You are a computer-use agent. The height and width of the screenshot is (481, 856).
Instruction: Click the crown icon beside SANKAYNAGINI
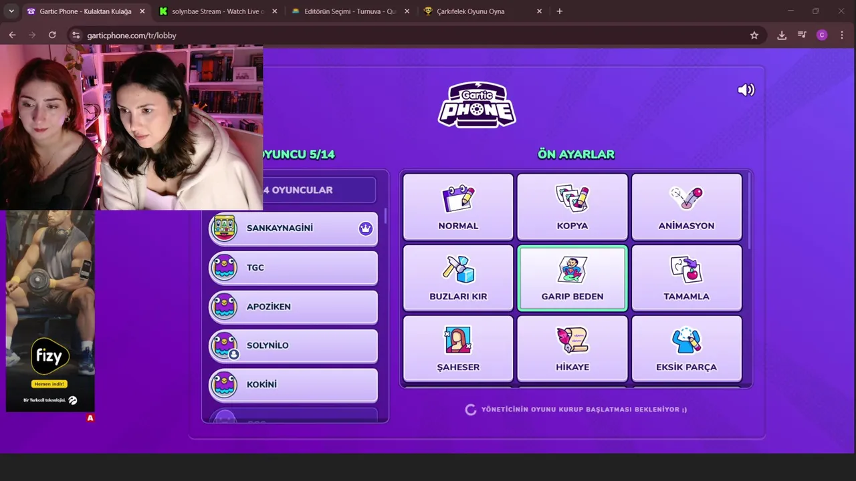tap(365, 228)
